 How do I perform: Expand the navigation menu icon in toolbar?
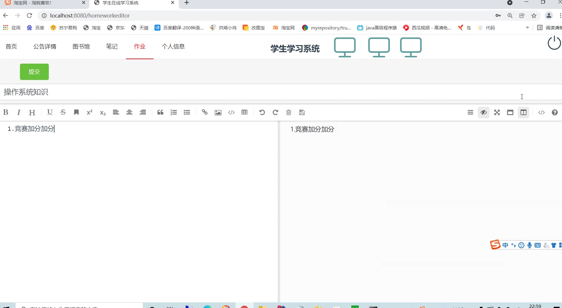pos(470,112)
